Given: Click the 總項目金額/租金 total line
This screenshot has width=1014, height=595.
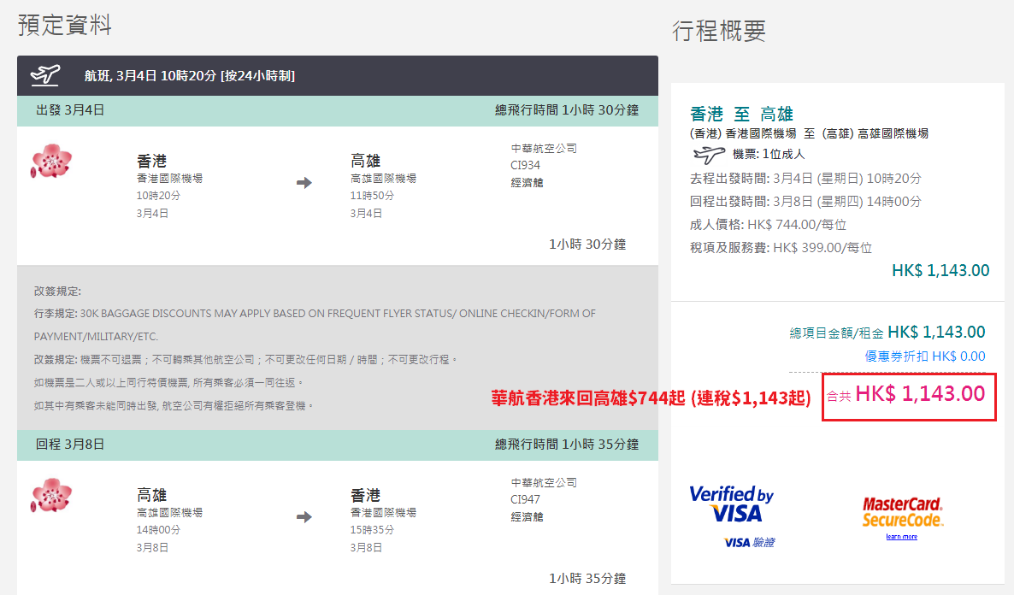Looking at the screenshot, I should point(887,333).
